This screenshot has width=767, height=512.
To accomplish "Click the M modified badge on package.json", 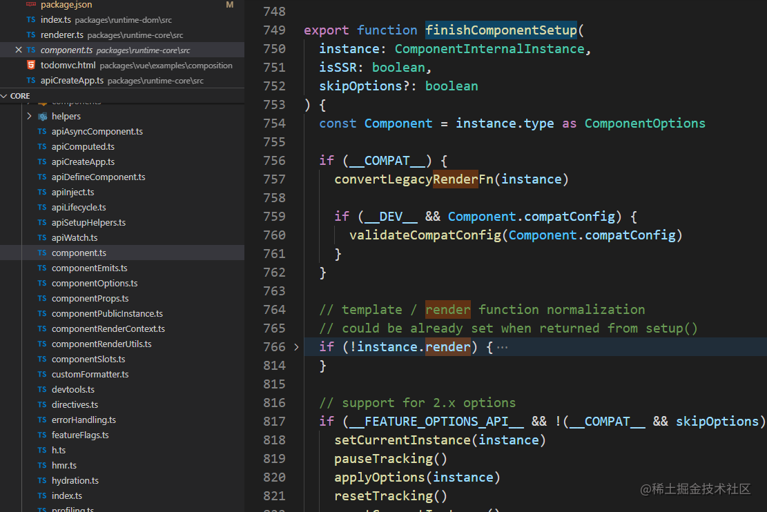I will pyautogui.click(x=229, y=5).
